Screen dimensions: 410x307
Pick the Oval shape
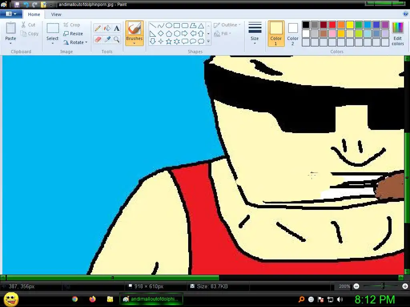tap(169, 26)
